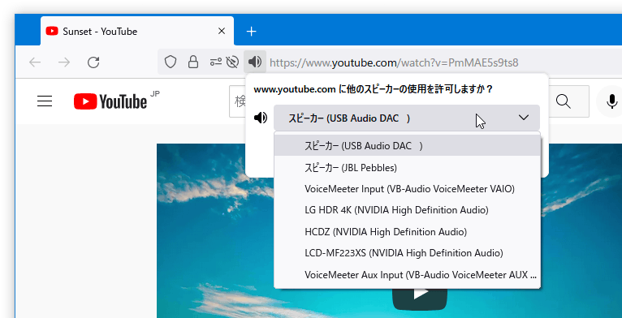Viewport: 622px width, 318px height.
Task: Reload the page with refresh icon
Action: (93, 62)
